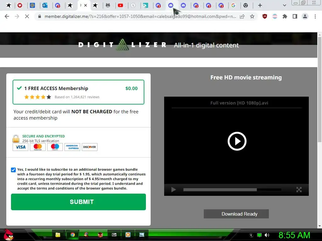Switch to the Outlook tab
This screenshot has height=241, width=322.
[45, 5]
